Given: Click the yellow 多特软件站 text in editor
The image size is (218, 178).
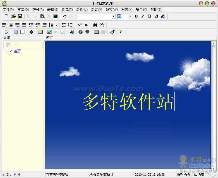Looking at the screenshot, I should point(128,102).
